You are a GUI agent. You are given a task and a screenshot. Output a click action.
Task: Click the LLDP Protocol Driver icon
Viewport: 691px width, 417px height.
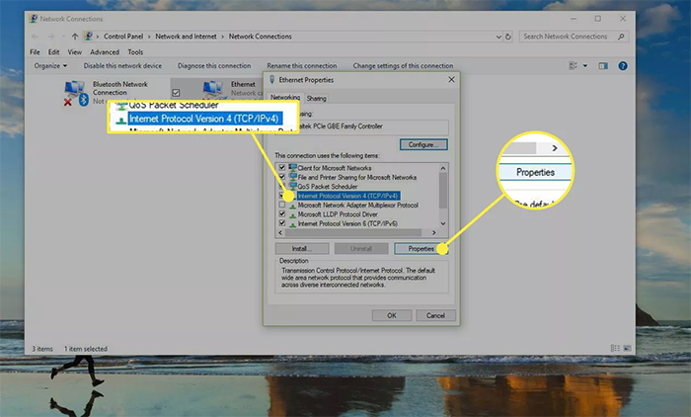[x=292, y=214]
